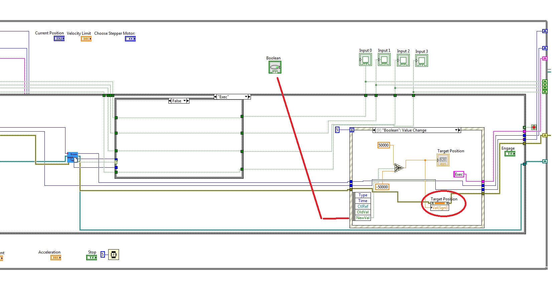This screenshot has width=552, height=304.
Task: Select the Acceleration DBL terminal
Action: (x=56, y=258)
